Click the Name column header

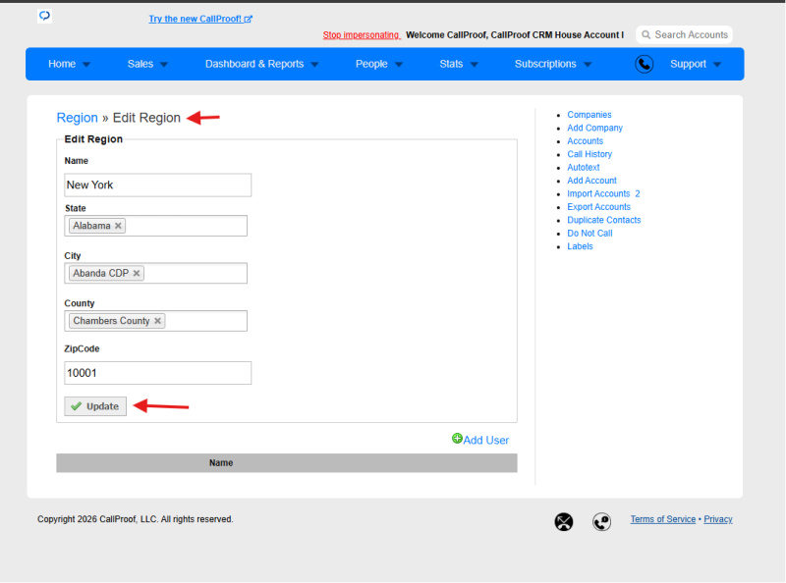221,463
